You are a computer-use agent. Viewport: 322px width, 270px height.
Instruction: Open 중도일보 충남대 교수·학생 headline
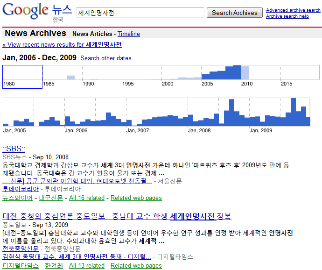click(117, 216)
